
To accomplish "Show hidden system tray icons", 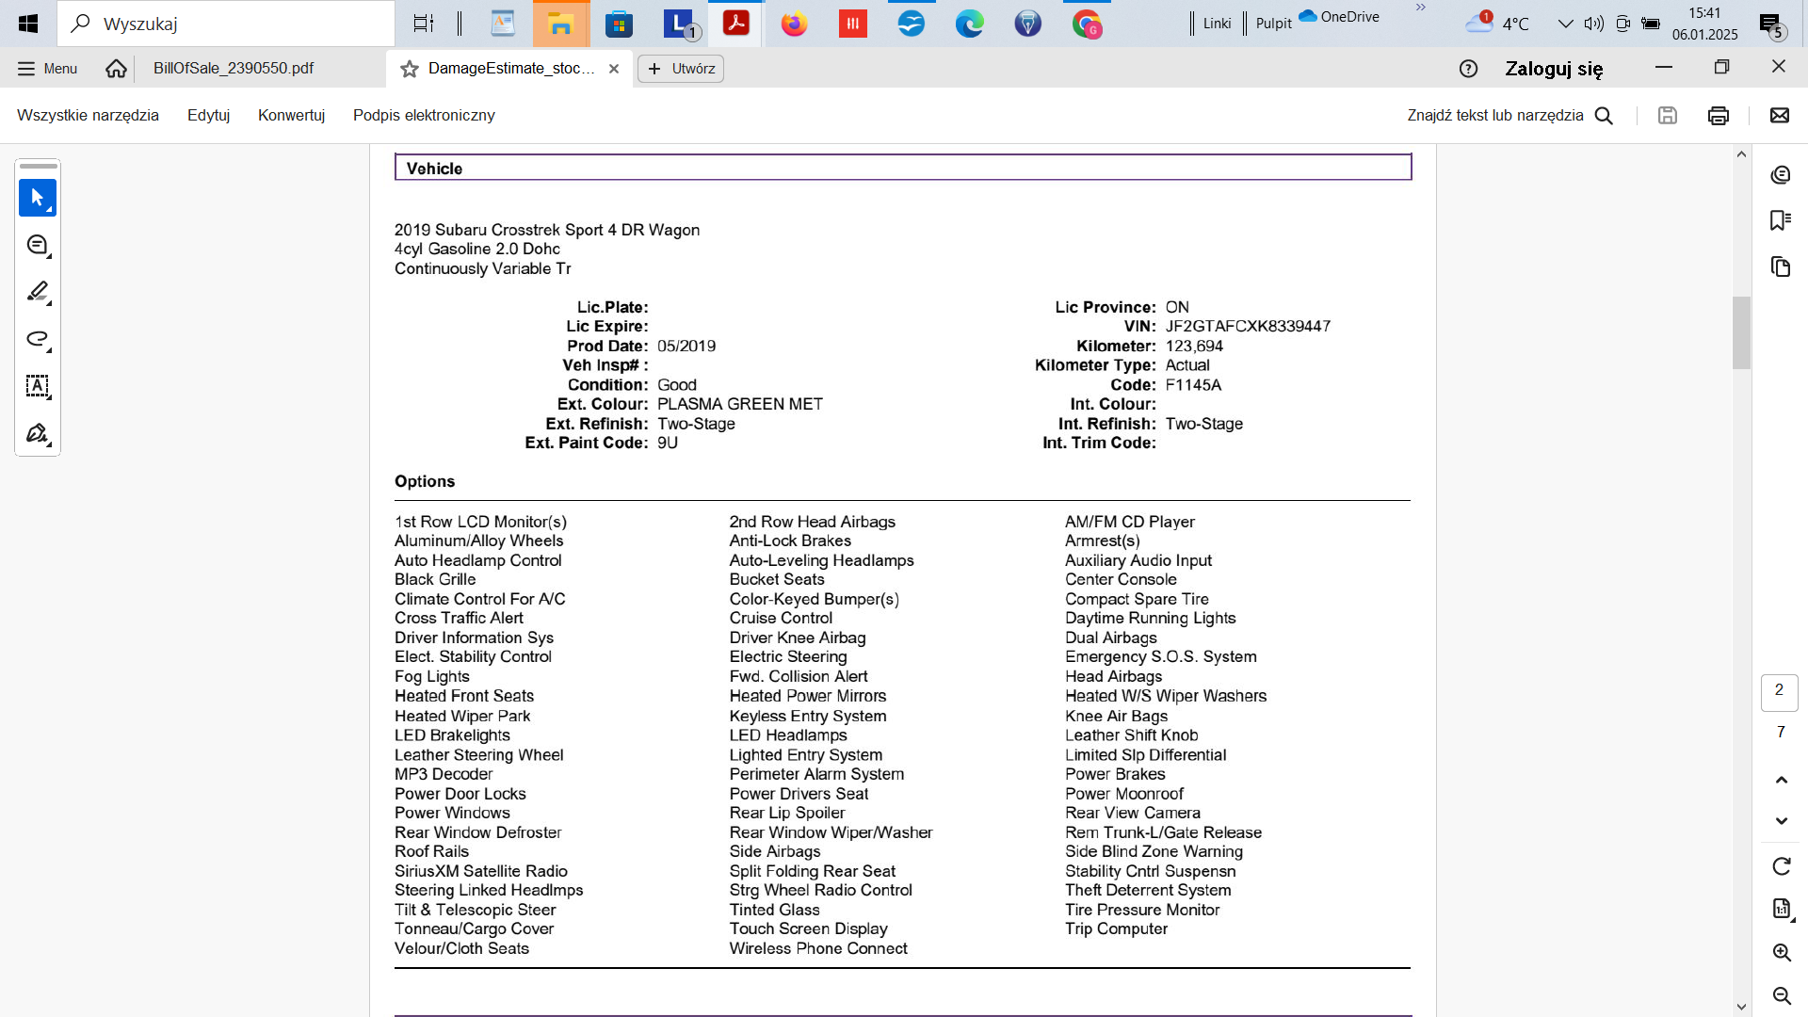I will point(1565,24).
